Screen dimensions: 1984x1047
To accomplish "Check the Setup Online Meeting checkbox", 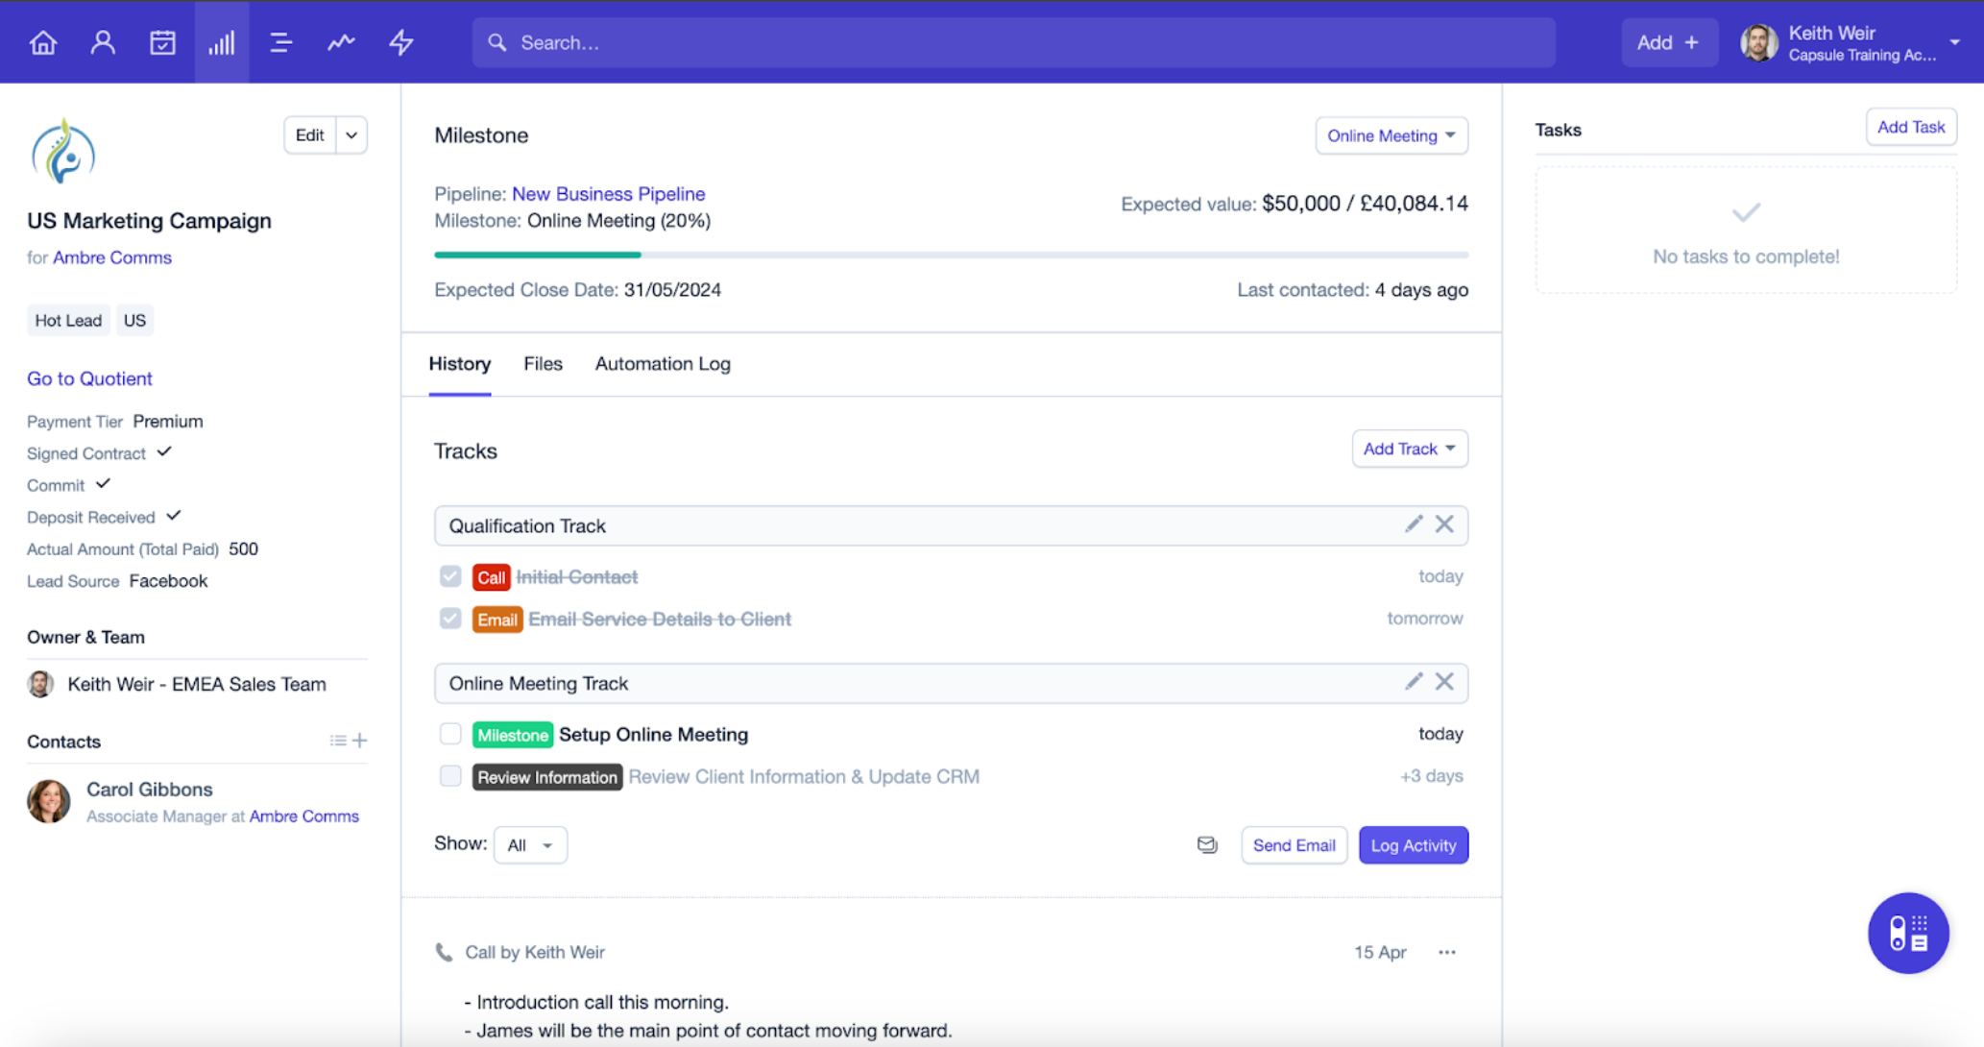I will [450, 734].
